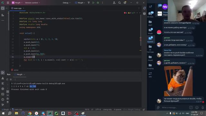Clear the Run console with trash icon
This screenshot has height=116, width=206.
(8, 102)
